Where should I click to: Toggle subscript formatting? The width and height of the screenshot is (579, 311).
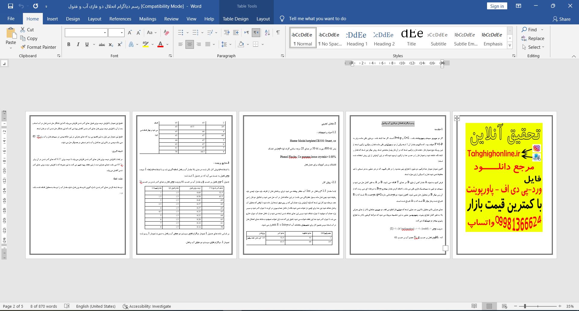tap(111, 45)
